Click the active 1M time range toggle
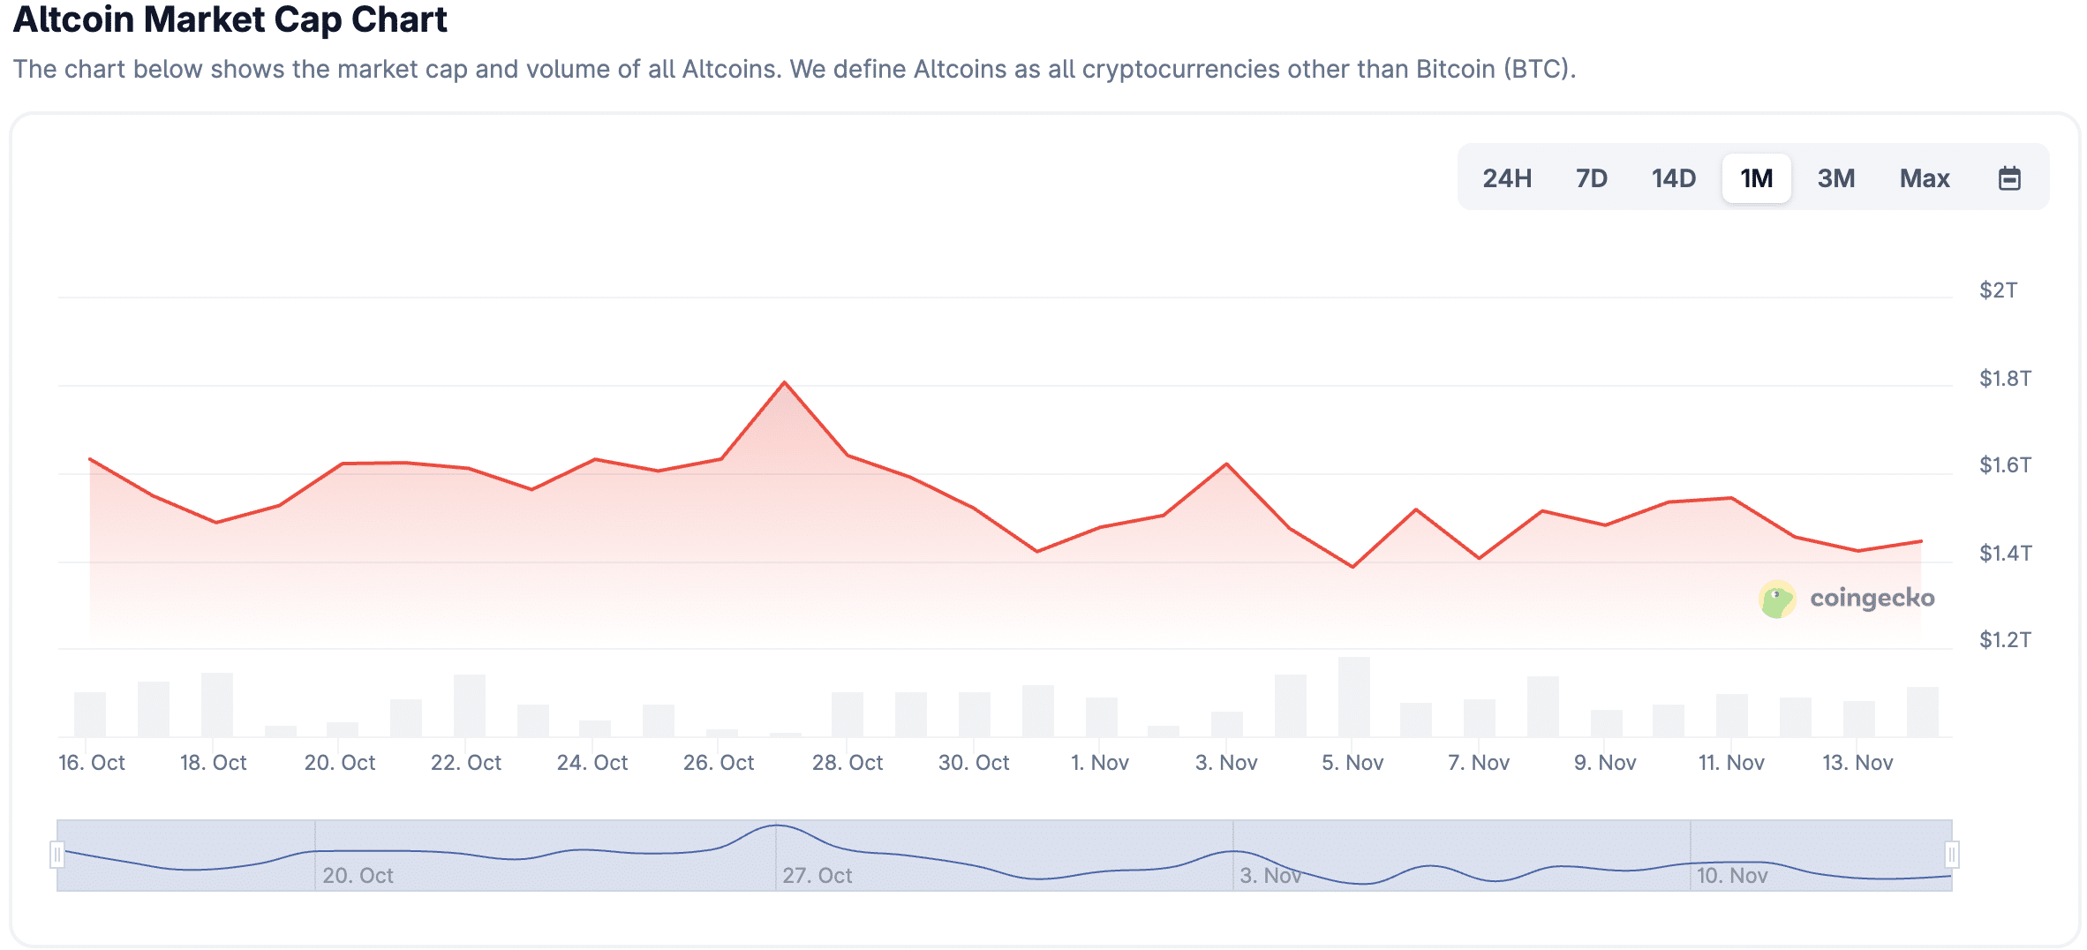This screenshot has width=2087, height=950. point(1756,177)
